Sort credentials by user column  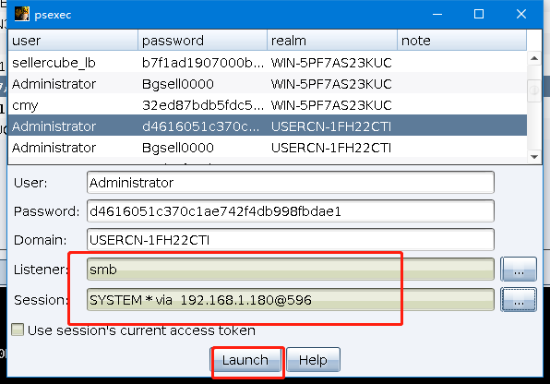click(73, 41)
